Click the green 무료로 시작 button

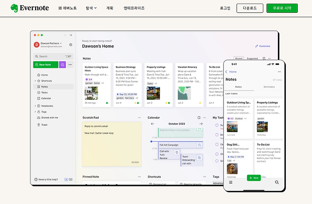(282, 8)
